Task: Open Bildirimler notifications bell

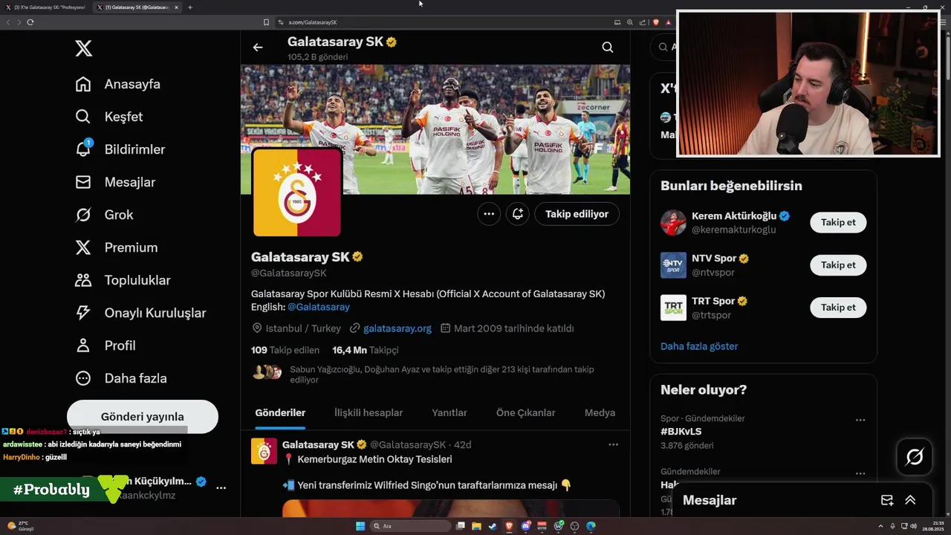Action: point(83,149)
